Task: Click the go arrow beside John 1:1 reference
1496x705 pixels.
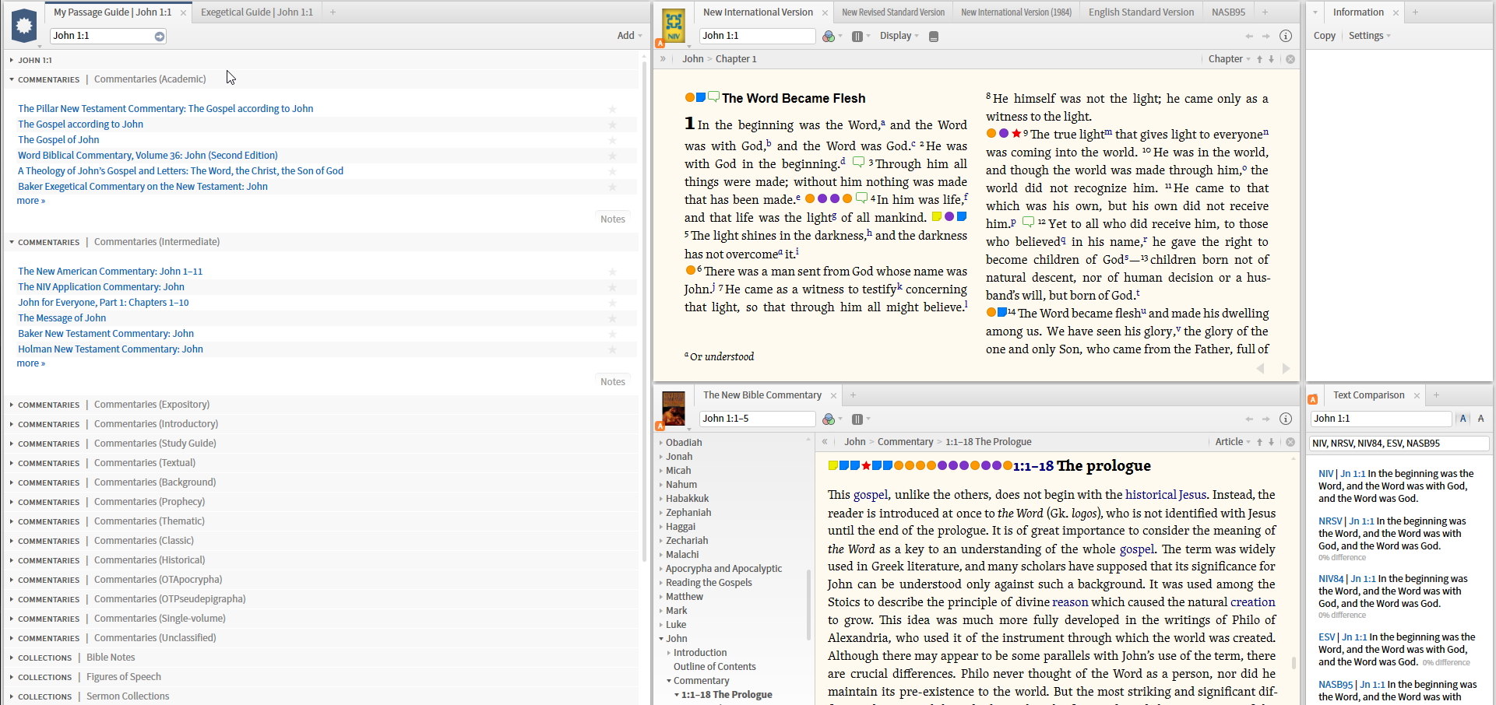Action: tap(160, 37)
